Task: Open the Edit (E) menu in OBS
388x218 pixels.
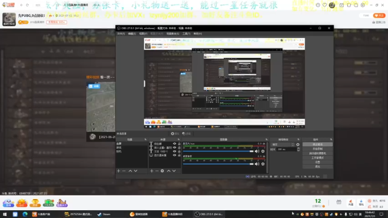Action: 132,34
